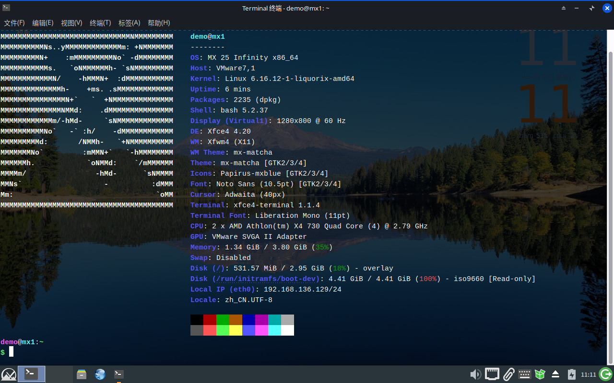
Task: Click the yellow color block
Action: pyautogui.click(x=236, y=330)
